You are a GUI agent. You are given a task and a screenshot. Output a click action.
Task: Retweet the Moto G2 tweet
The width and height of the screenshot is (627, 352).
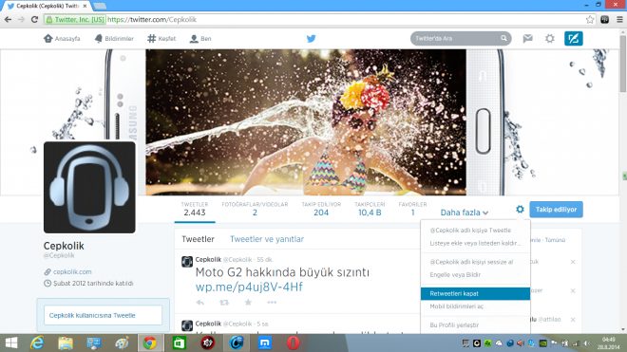[x=224, y=303]
